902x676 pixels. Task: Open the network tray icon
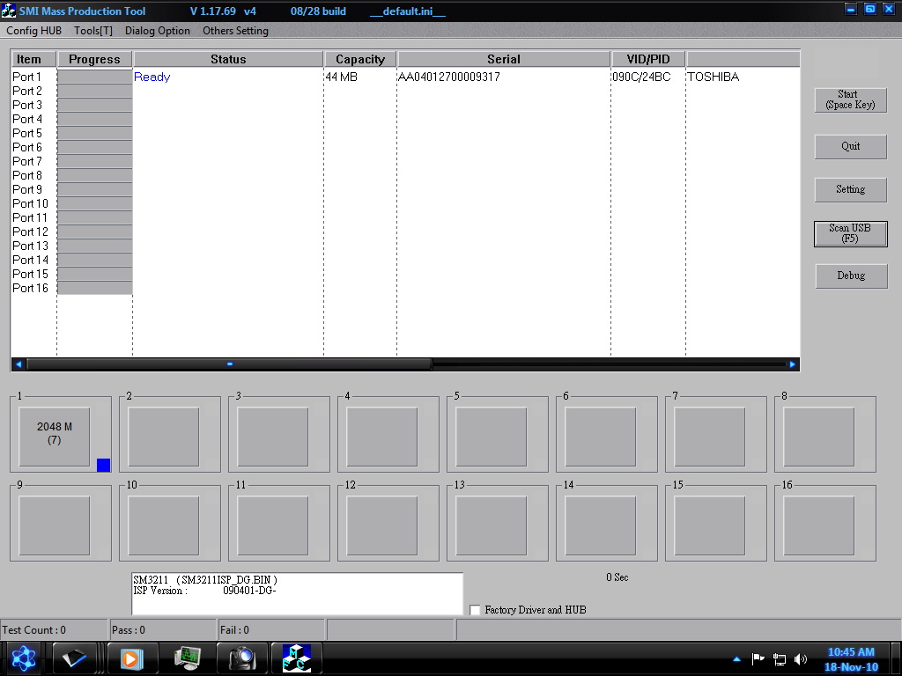click(780, 659)
